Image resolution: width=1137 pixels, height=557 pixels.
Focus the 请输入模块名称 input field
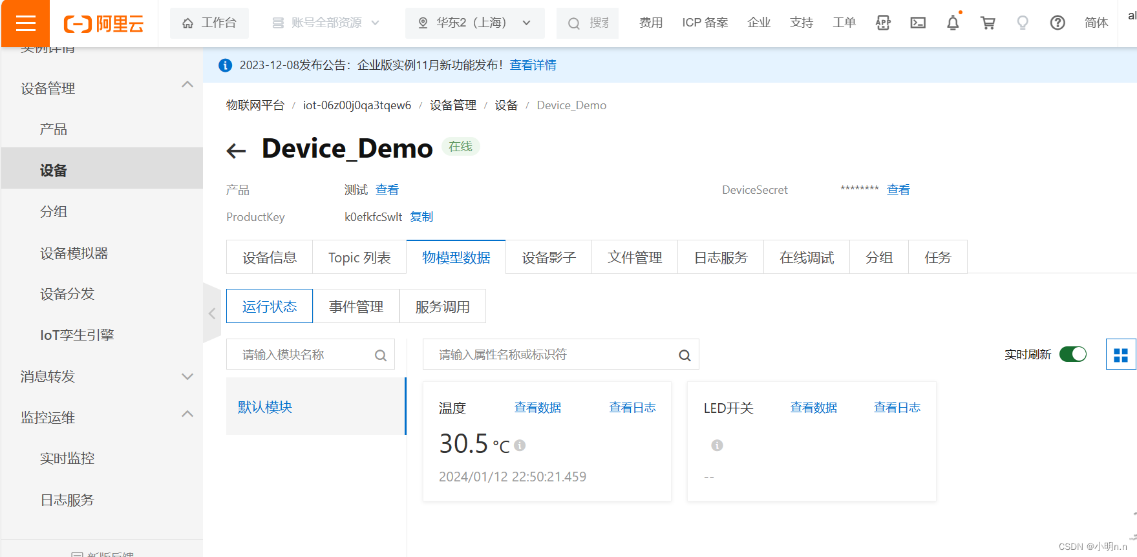click(x=310, y=355)
